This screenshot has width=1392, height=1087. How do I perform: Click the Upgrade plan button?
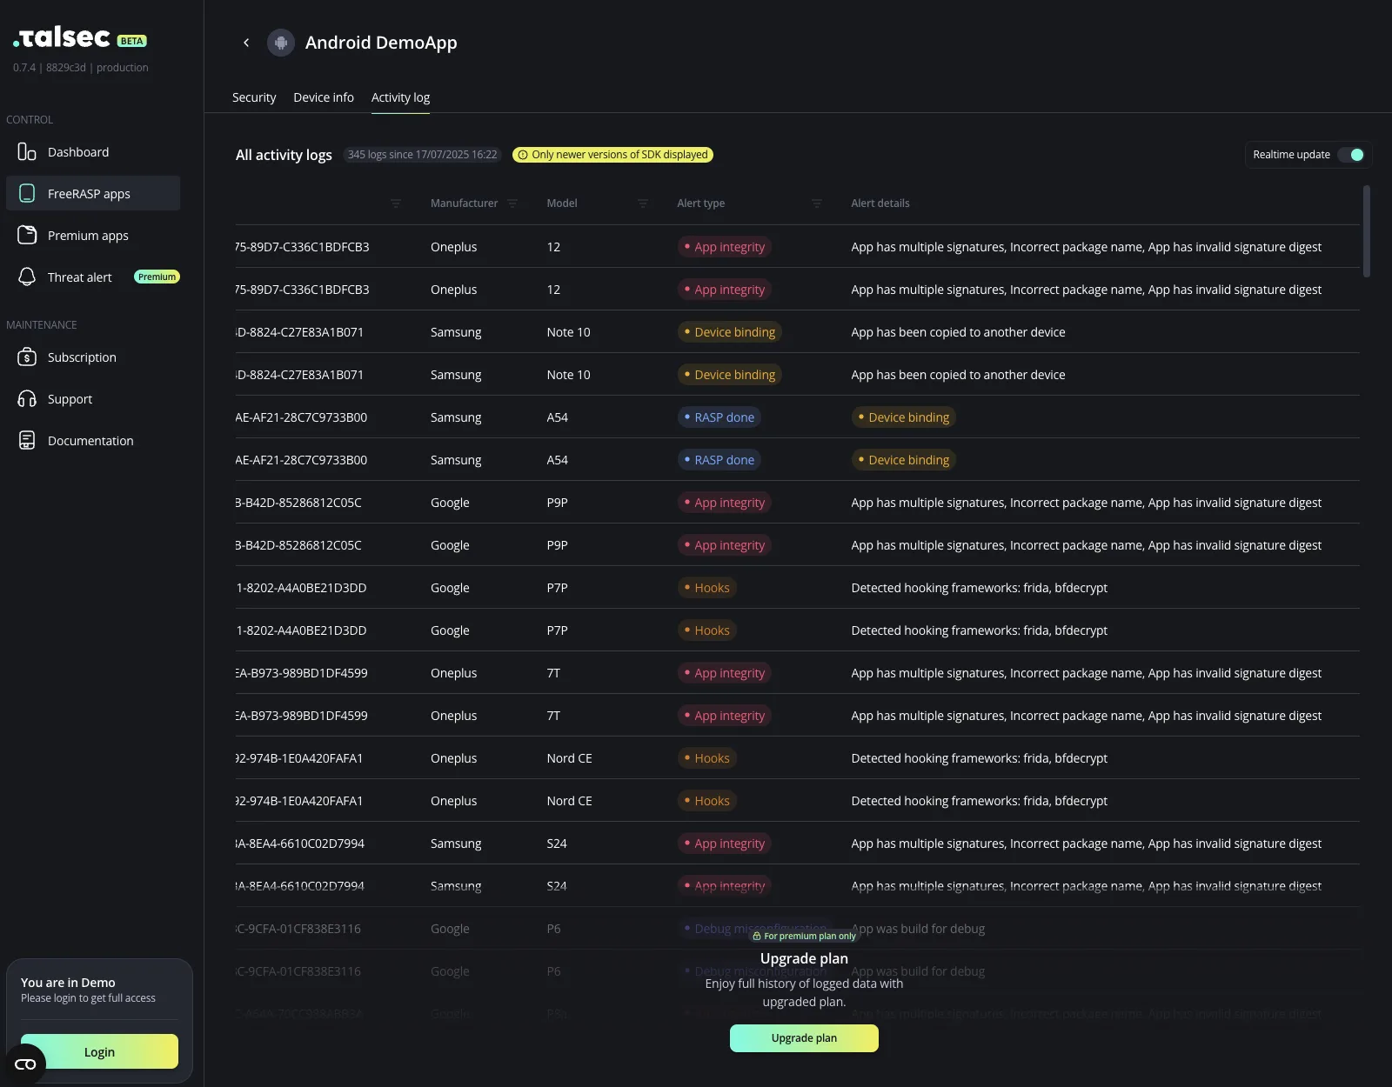point(804,1038)
